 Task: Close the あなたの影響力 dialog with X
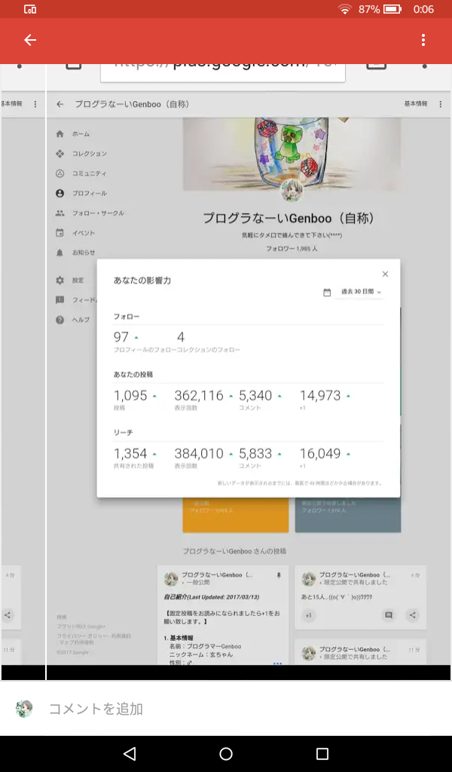click(x=385, y=274)
